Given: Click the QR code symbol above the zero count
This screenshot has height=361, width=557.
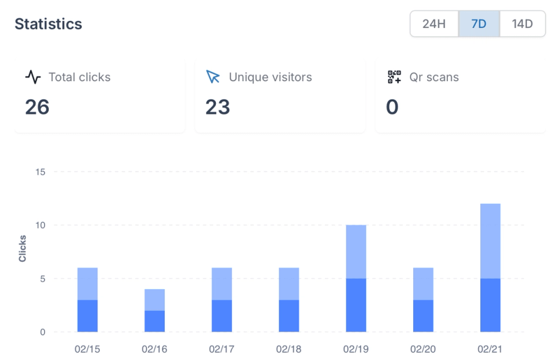Looking at the screenshot, I should tap(393, 76).
